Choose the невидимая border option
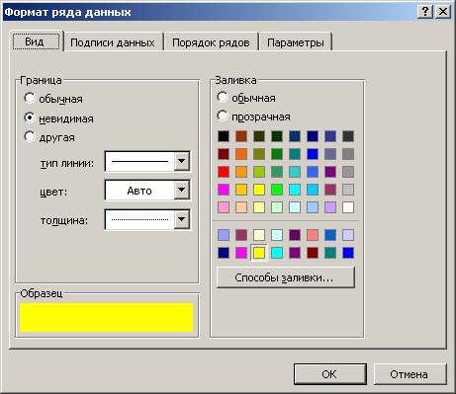 [x=30, y=118]
